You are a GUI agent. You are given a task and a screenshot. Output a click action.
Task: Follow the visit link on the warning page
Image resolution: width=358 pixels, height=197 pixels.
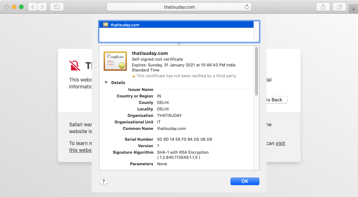pyautogui.click(x=280, y=143)
